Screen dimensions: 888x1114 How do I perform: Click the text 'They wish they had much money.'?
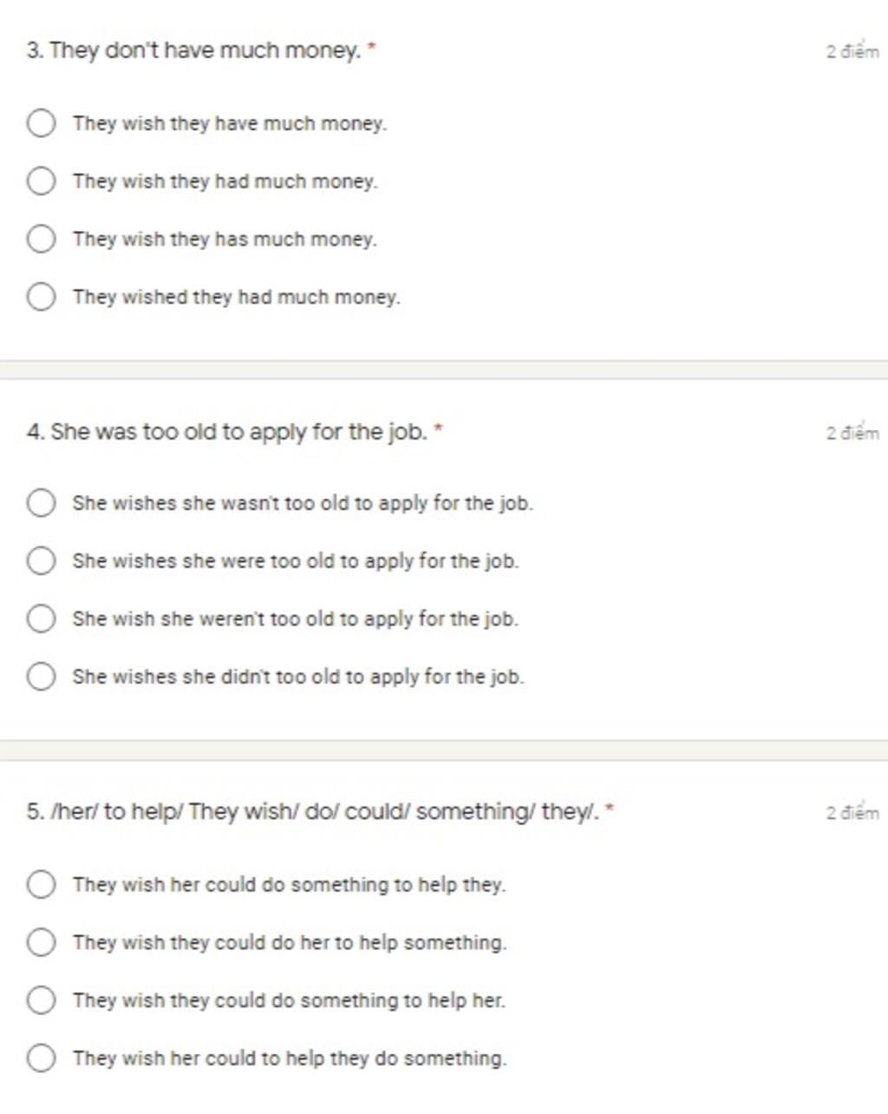(x=225, y=182)
